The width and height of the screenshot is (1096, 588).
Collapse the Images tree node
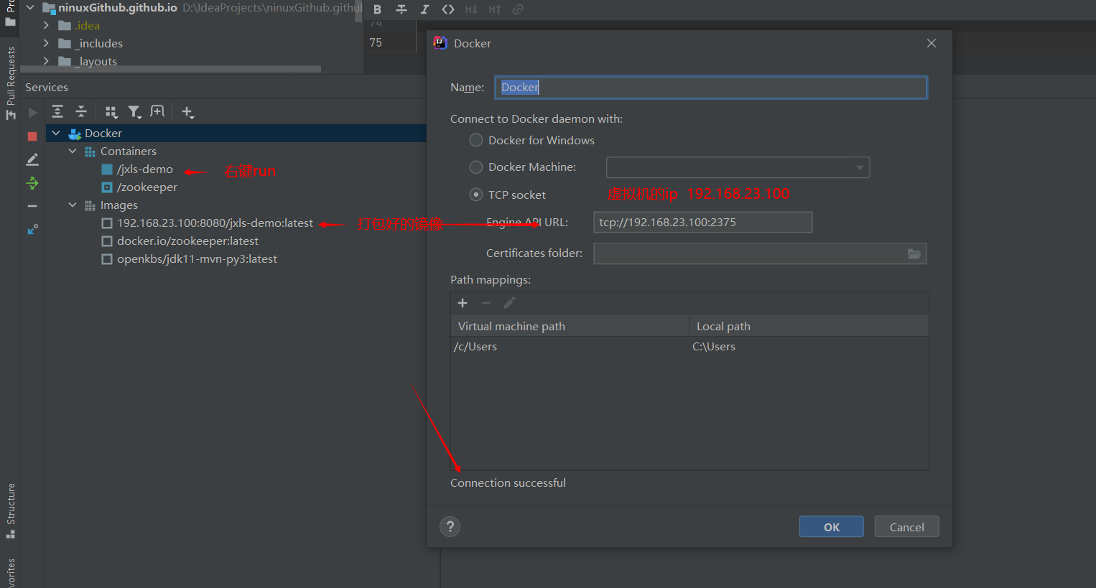click(x=73, y=205)
